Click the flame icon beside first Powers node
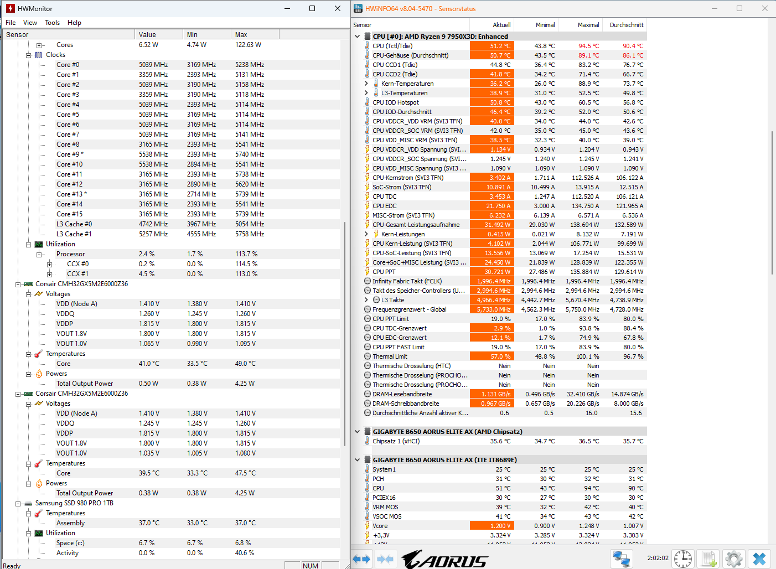Image resolution: width=776 pixels, height=569 pixels. click(x=39, y=374)
